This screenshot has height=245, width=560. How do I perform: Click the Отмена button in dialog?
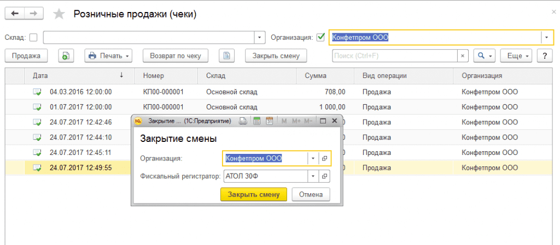point(311,194)
